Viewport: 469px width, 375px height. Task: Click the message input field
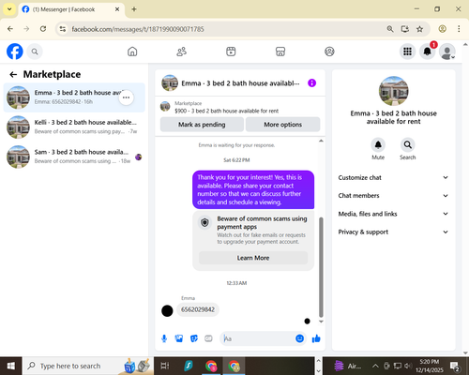point(258,338)
